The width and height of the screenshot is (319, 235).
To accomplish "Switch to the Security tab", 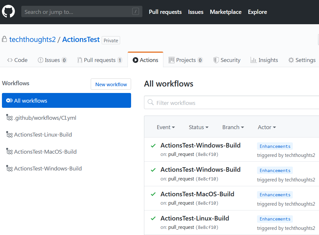I will pos(227,60).
